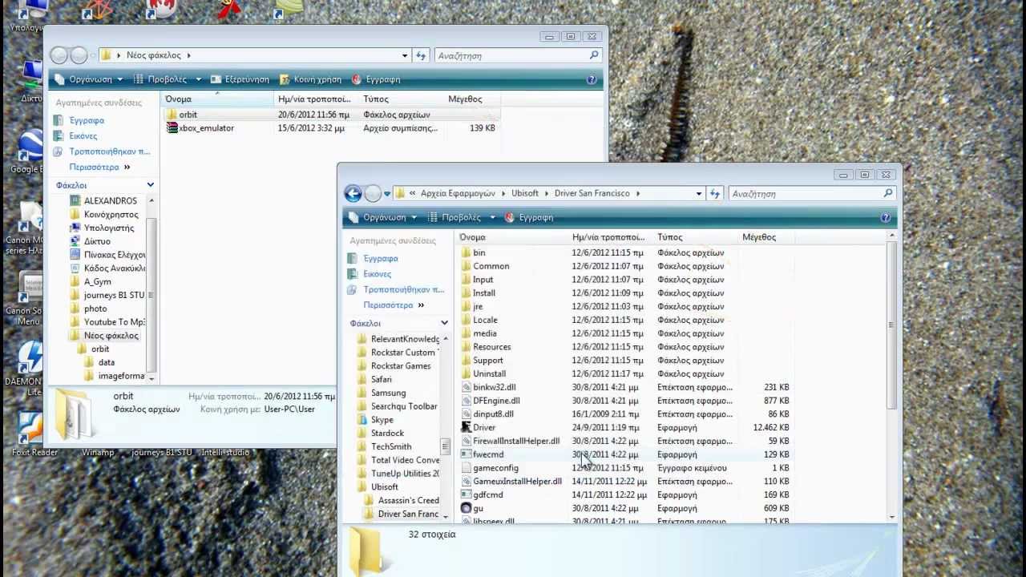
Task: Collapse Φάκελοι pane in front window
Action: click(445, 323)
